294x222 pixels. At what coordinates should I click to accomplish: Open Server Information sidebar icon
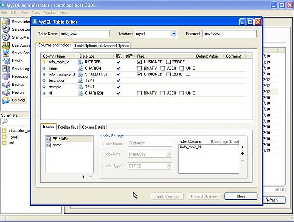6,22
